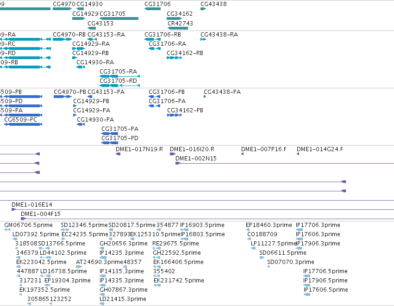
Task: Open the CG43438-RA transcript label
Action: (x=219, y=34)
